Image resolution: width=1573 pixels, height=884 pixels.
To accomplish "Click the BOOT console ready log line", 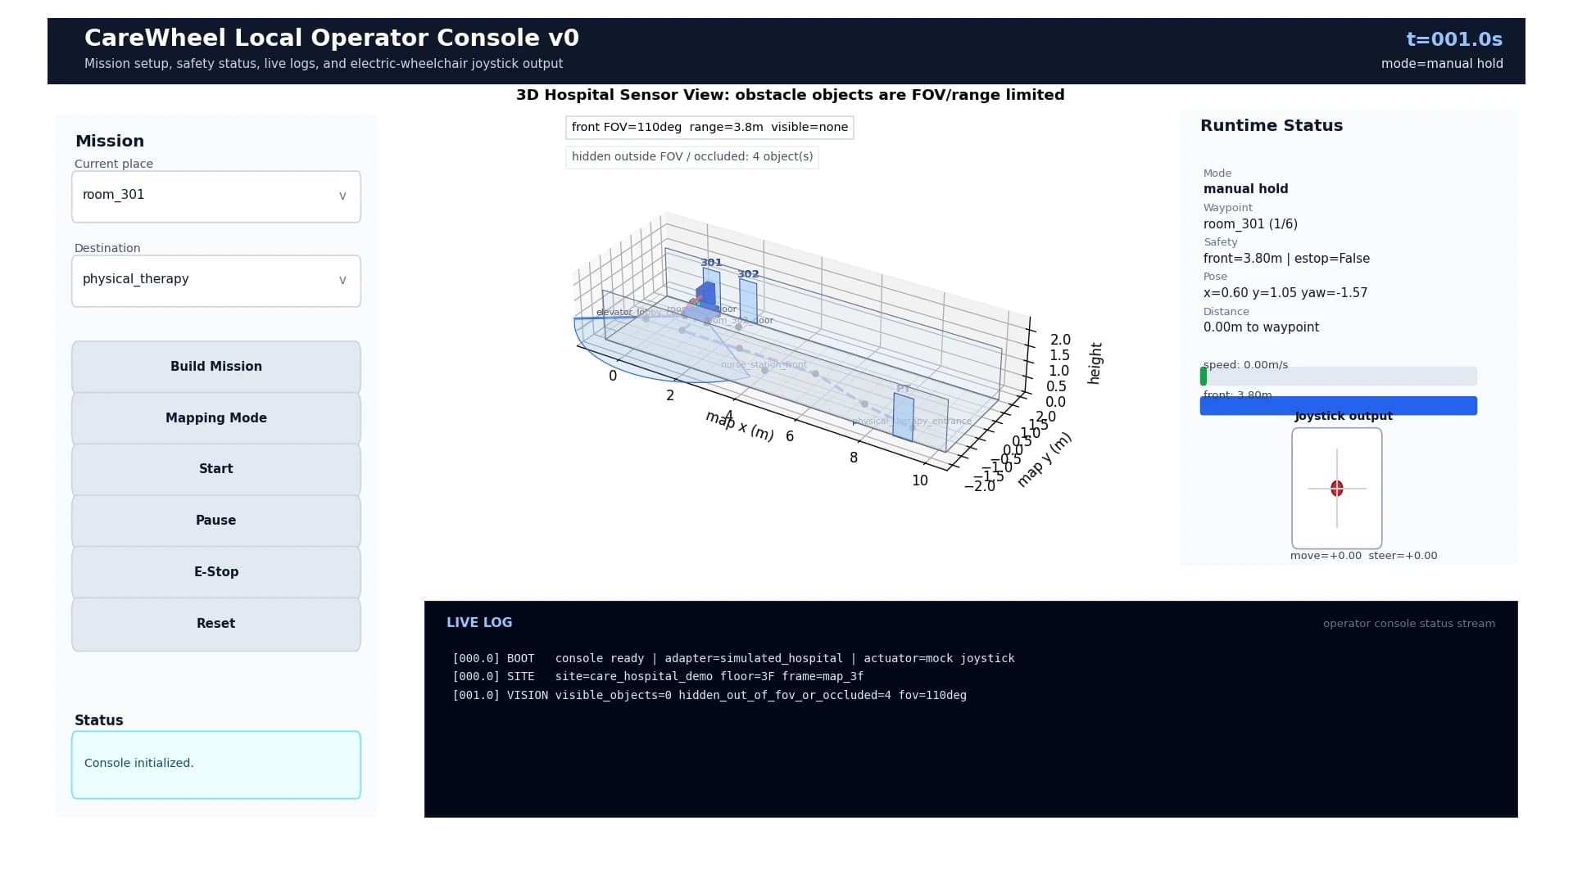I will (733, 659).
